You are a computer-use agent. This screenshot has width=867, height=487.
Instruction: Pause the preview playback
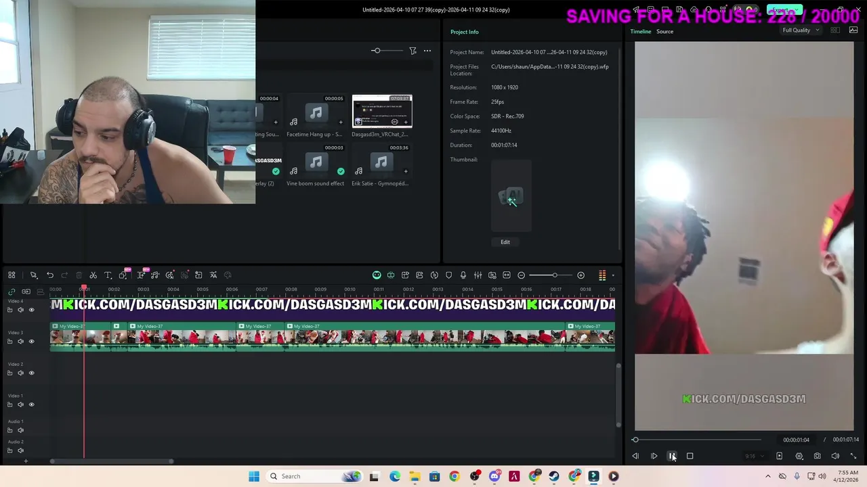pyautogui.click(x=672, y=456)
